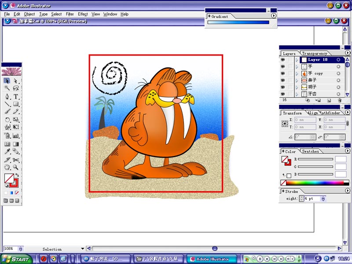
Task: Select the Blend tool
Action: pos(15,151)
